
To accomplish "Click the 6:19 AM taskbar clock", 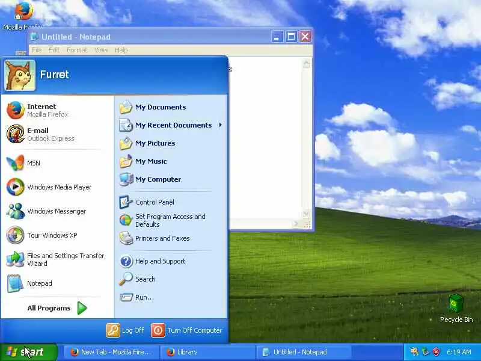I will (459, 352).
